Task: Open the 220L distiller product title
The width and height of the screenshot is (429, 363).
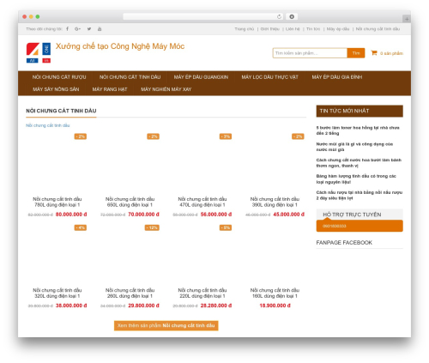Action: (202, 293)
